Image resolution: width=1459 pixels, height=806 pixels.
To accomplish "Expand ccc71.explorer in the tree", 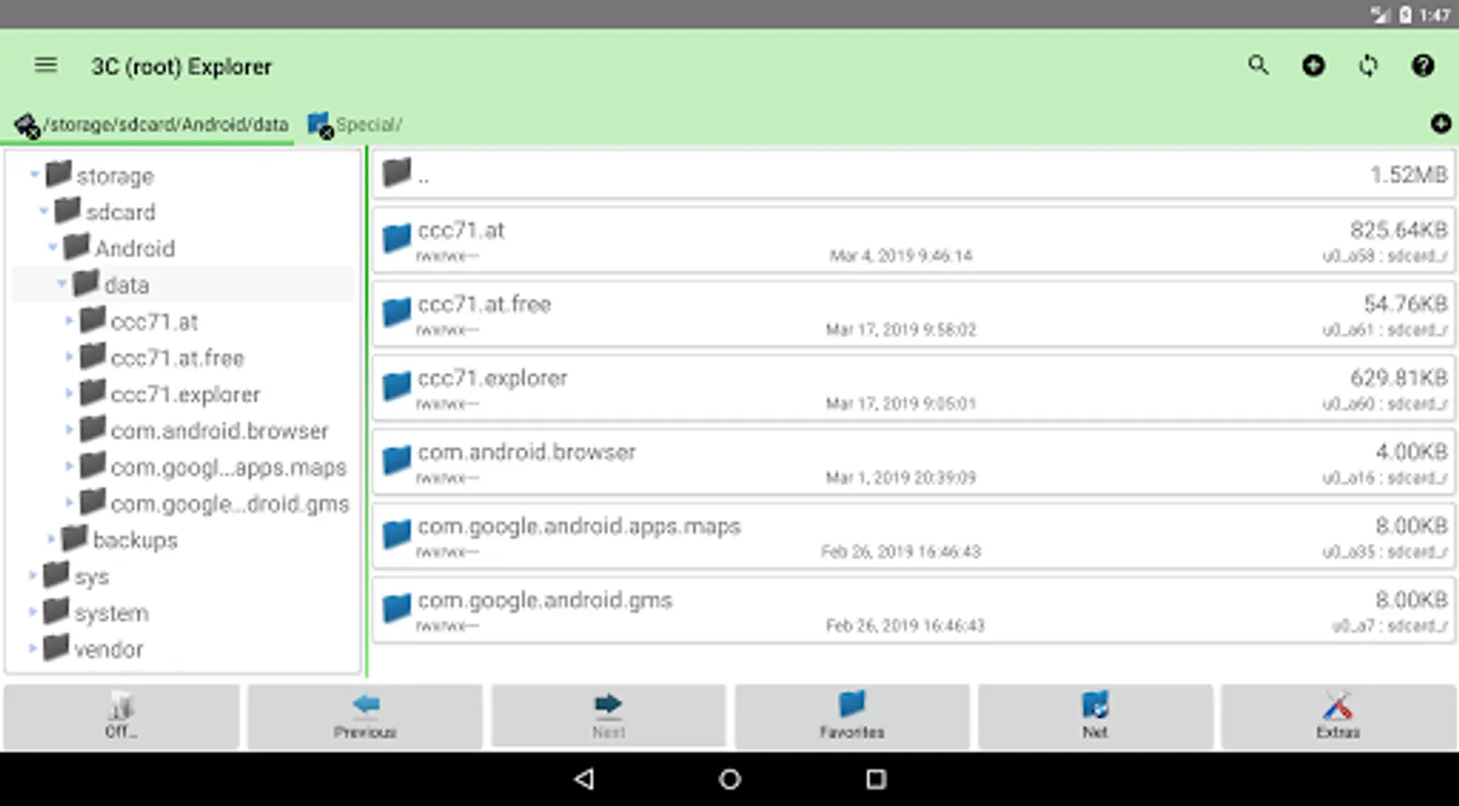I will click(x=69, y=394).
